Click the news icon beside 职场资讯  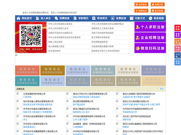94,18
